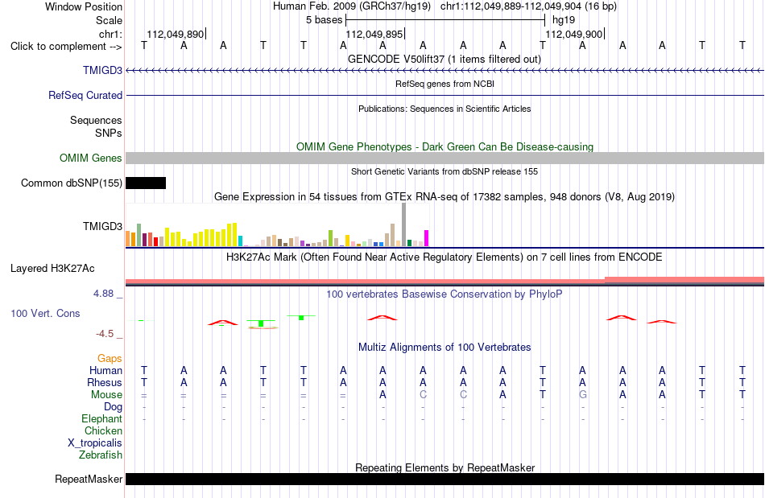
Task: Click the cyan bar in GTEx chart
Action: (241, 241)
